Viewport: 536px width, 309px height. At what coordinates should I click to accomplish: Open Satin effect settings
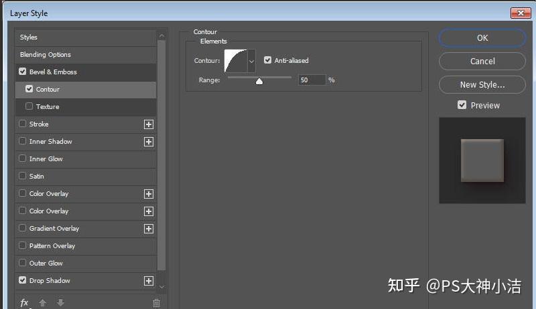pos(86,177)
